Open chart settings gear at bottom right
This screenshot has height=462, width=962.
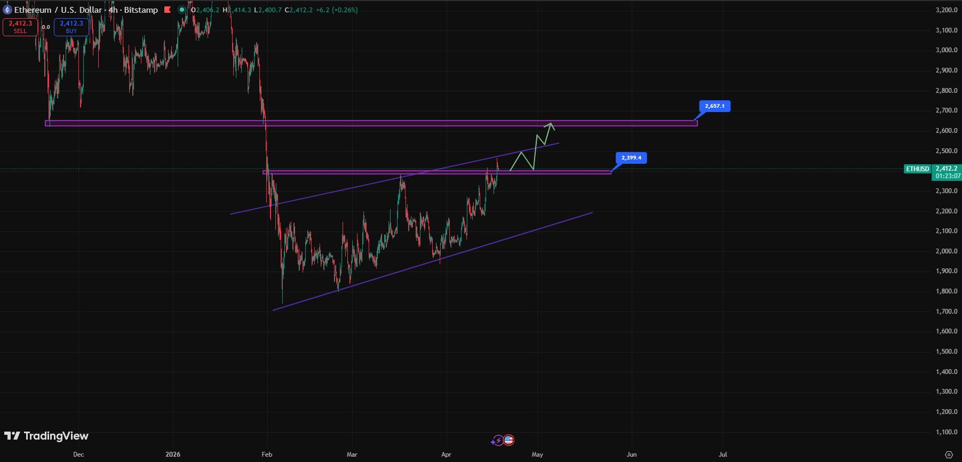[x=949, y=455]
